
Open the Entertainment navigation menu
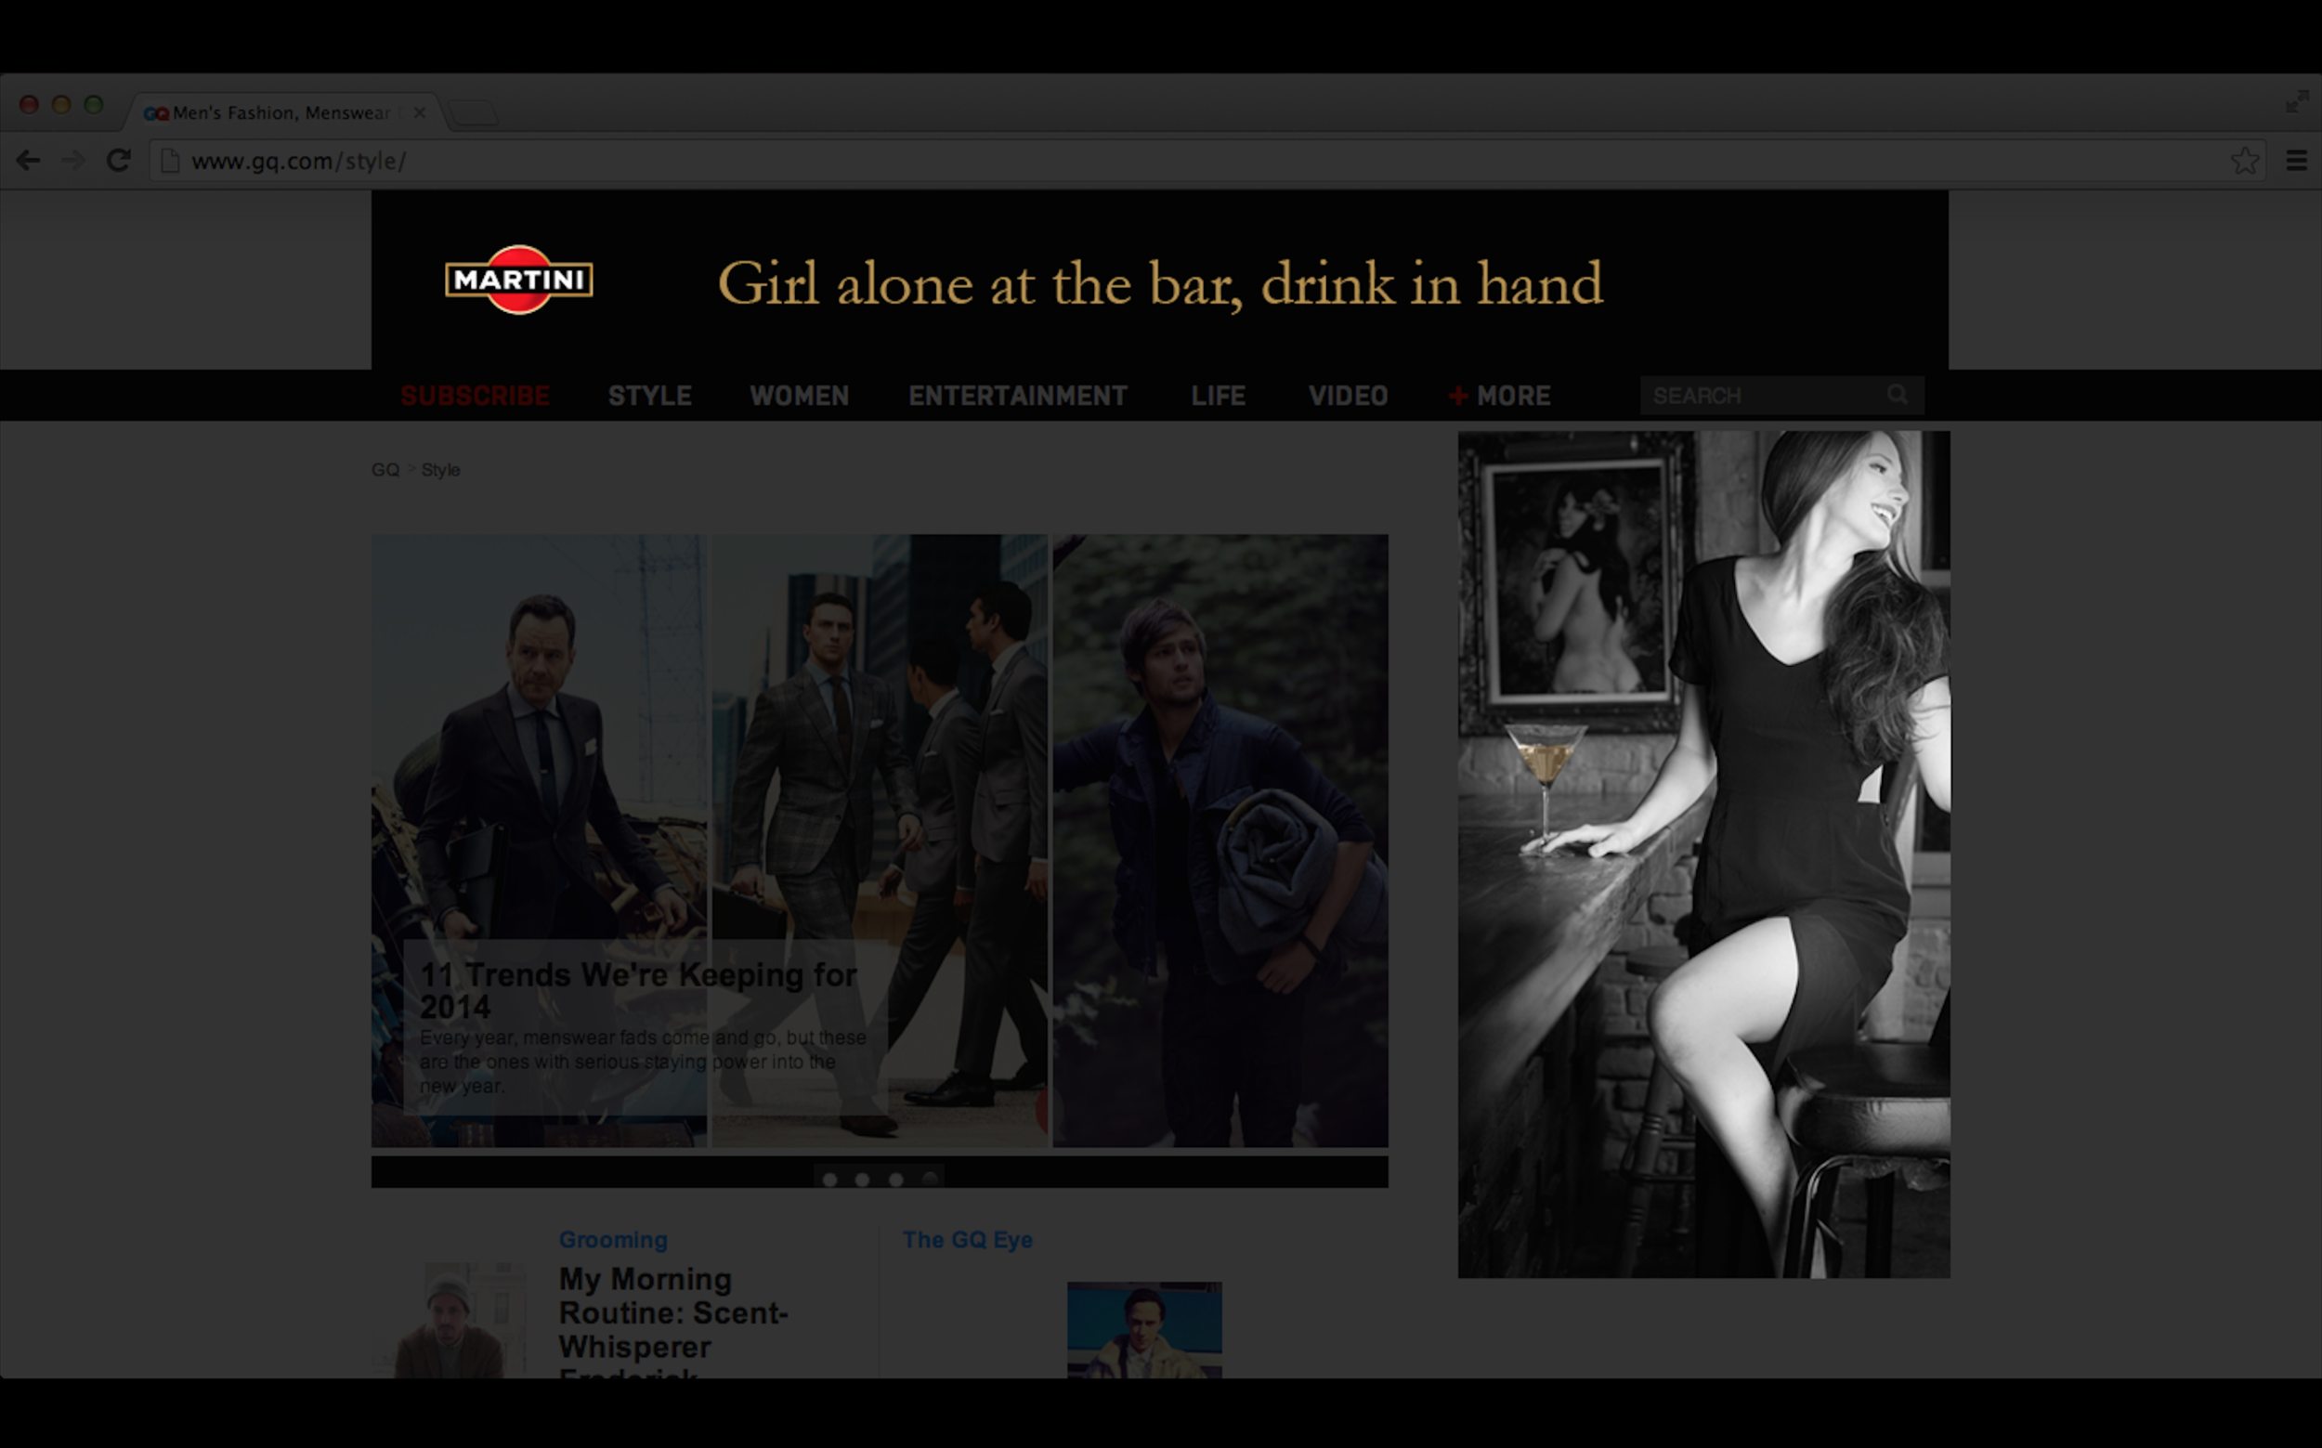click(1017, 396)
